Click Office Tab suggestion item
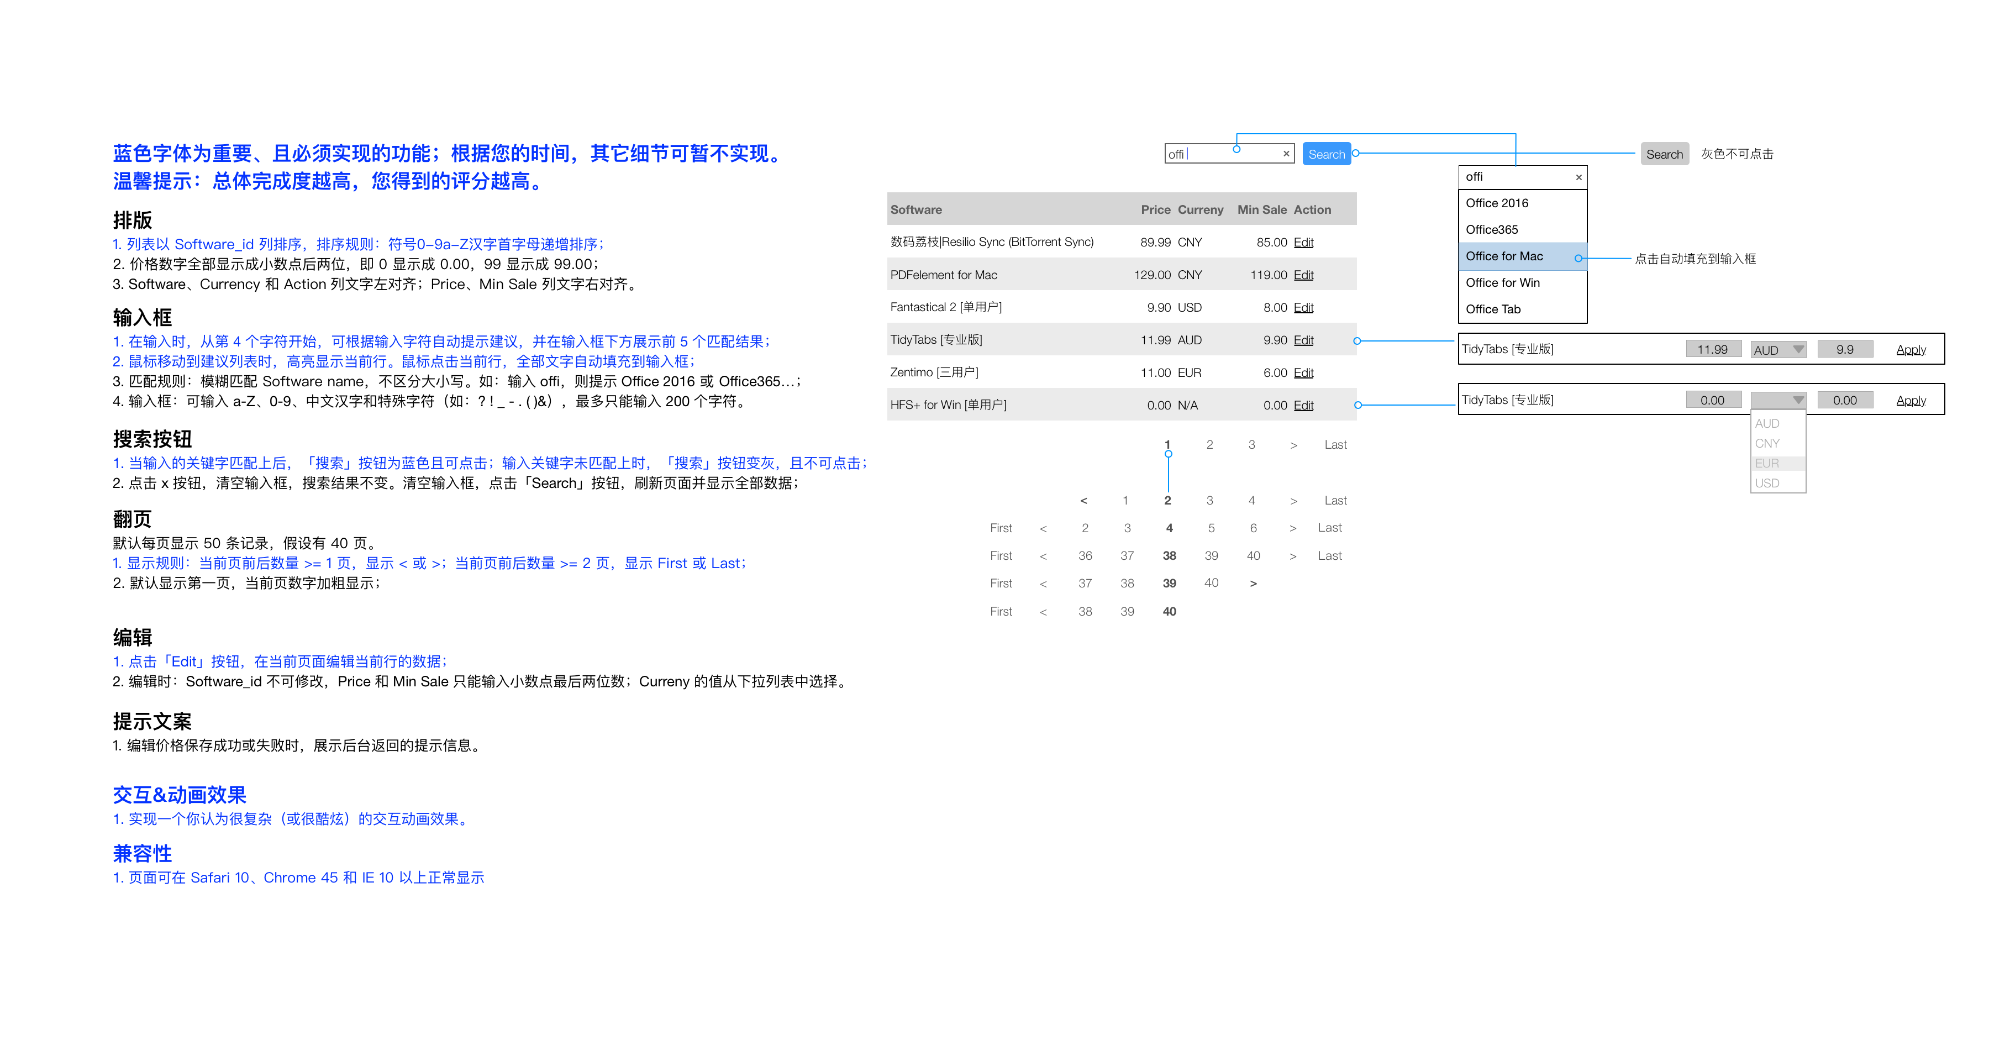The image size is (1989, 1061). pyautogui.click(x=1492, y=309)
